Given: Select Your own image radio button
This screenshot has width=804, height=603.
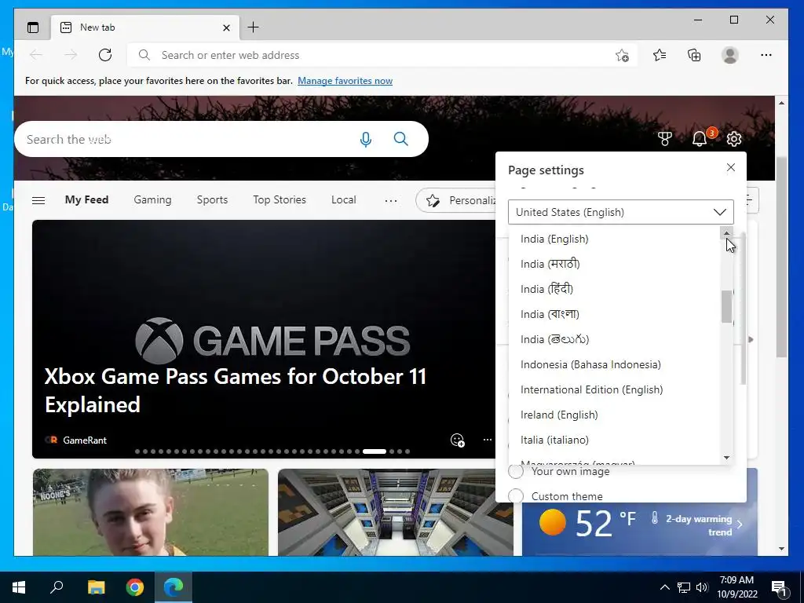Looking at the screenshot, I should tap(516, 471).
